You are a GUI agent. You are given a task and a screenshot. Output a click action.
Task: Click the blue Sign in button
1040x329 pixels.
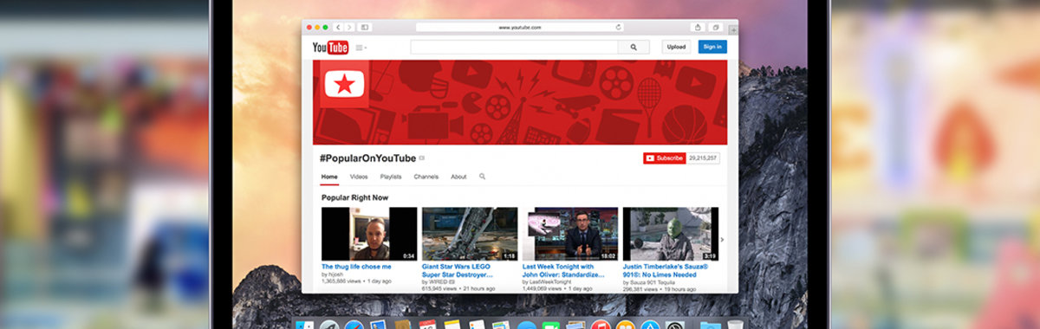click(x=712, y=47)
